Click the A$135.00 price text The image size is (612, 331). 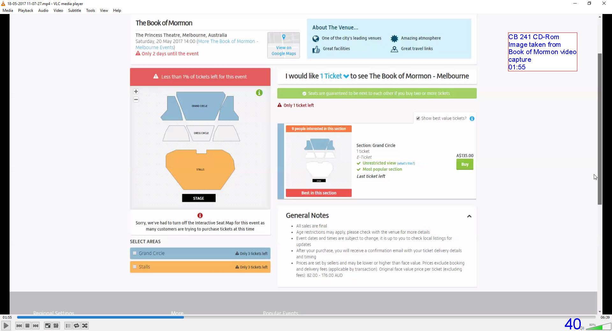click(x=465, y=156)
